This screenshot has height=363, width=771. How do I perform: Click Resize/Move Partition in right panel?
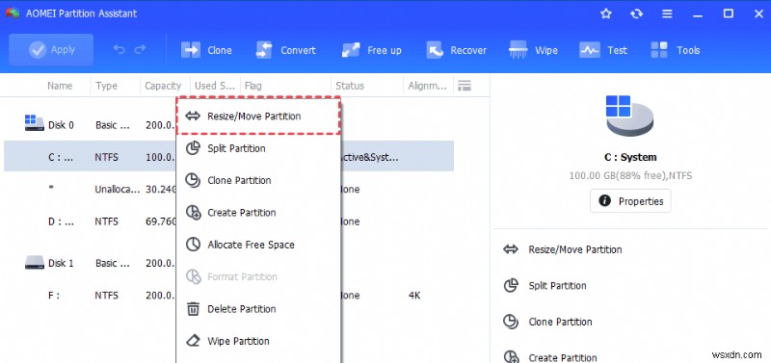pos(574,249)
